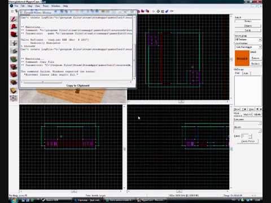The height and width of the screenshot is (203, 271).
Task: Select the Entity tool
Action: coord(14,43)
